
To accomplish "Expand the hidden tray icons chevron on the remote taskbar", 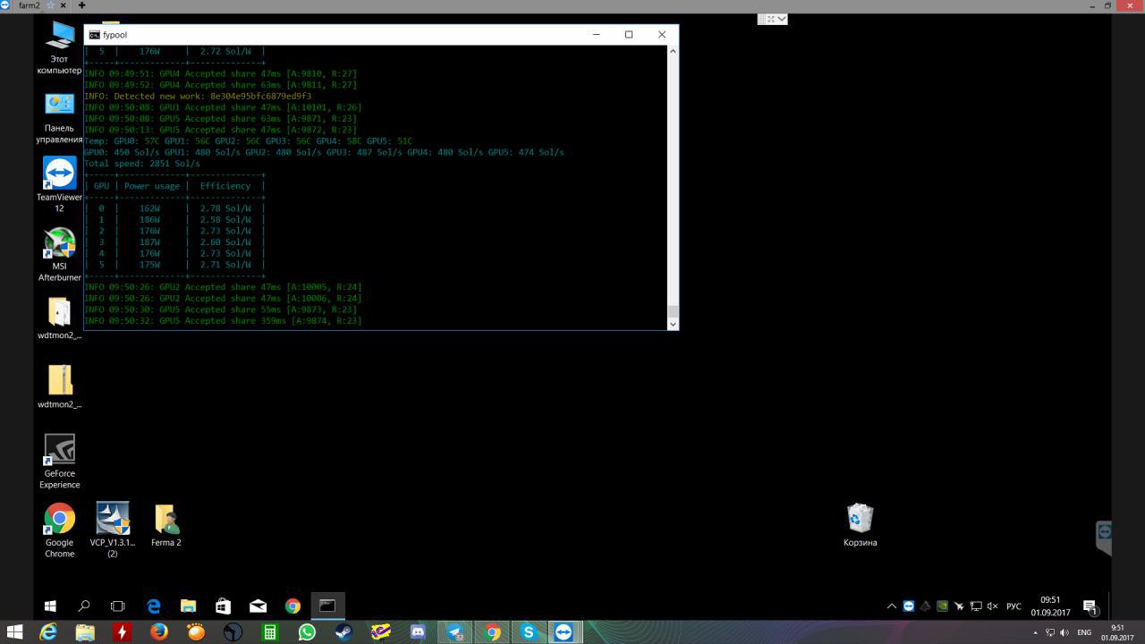I will click(x=892, y=606).
